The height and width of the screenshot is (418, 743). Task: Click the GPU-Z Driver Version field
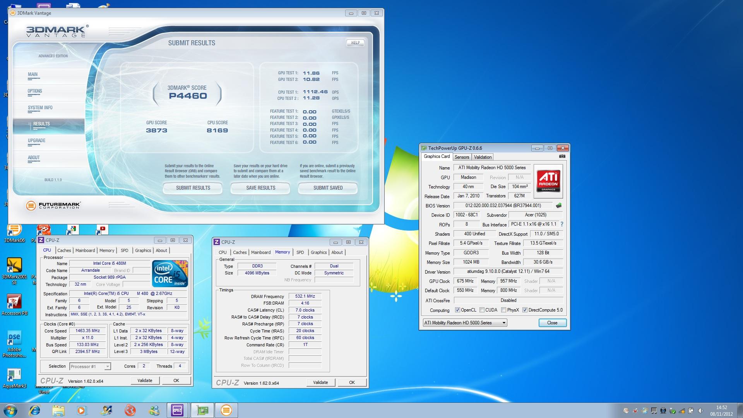point(508,272)
